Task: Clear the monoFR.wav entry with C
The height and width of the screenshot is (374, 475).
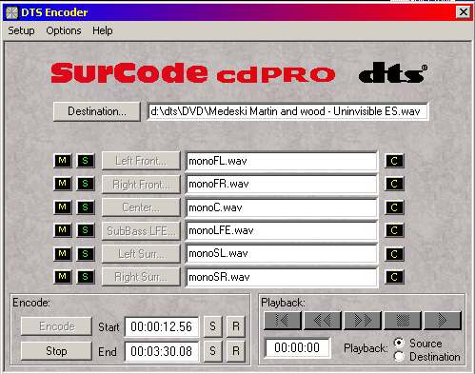Action: coord(394,184)
